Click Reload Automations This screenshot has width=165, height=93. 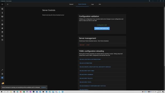tap(86, 63)
